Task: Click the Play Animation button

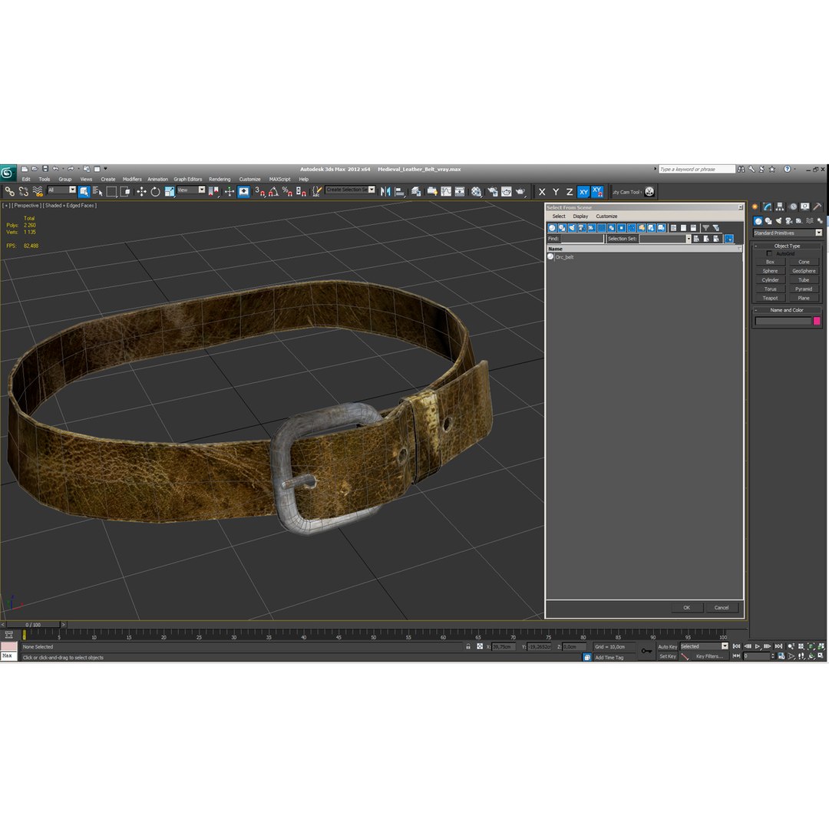Action: (x=758, y=646)
